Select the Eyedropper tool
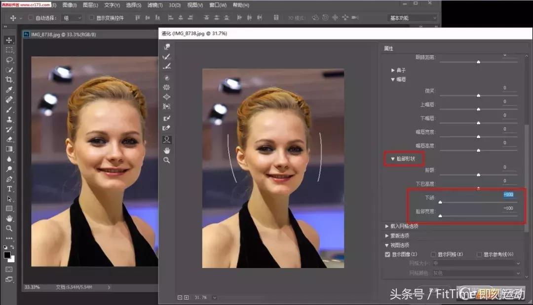Viewport: 533px width, 305px height. 9,90
